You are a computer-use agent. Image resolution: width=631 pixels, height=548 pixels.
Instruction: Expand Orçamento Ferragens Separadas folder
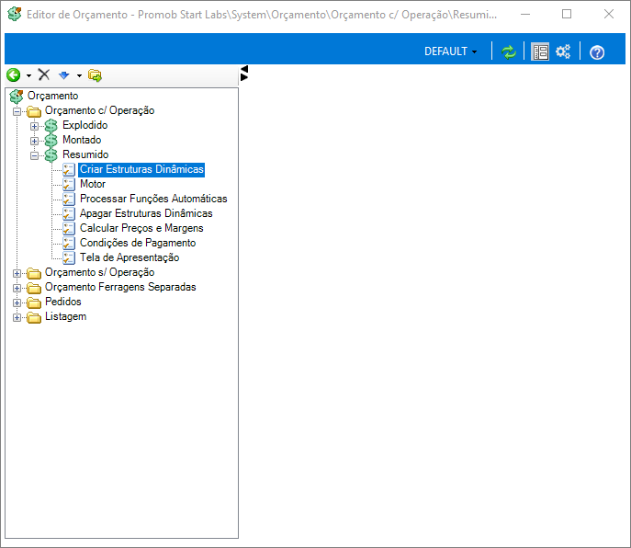(17, 288)
